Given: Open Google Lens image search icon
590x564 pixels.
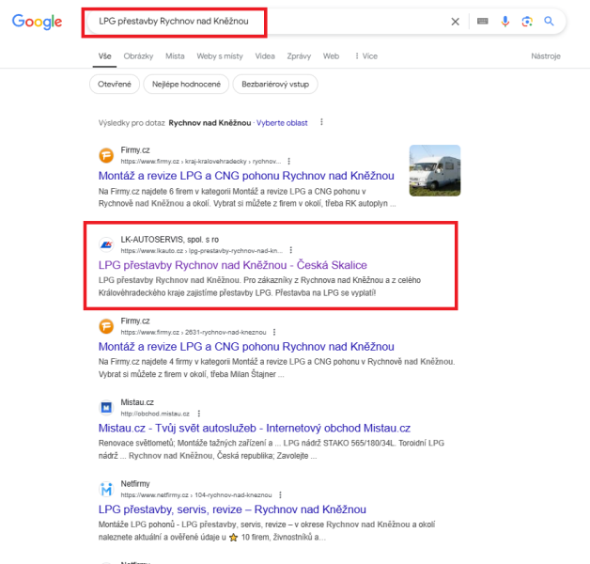Looking at the screenshot, I should pyautogui.click(x=527, y=22).
